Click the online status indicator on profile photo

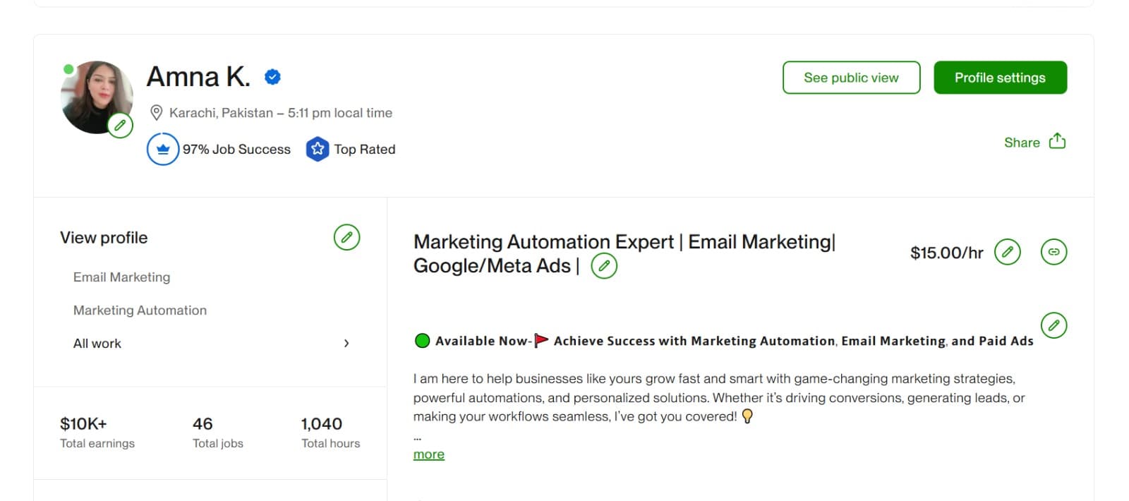pos(68,70)
